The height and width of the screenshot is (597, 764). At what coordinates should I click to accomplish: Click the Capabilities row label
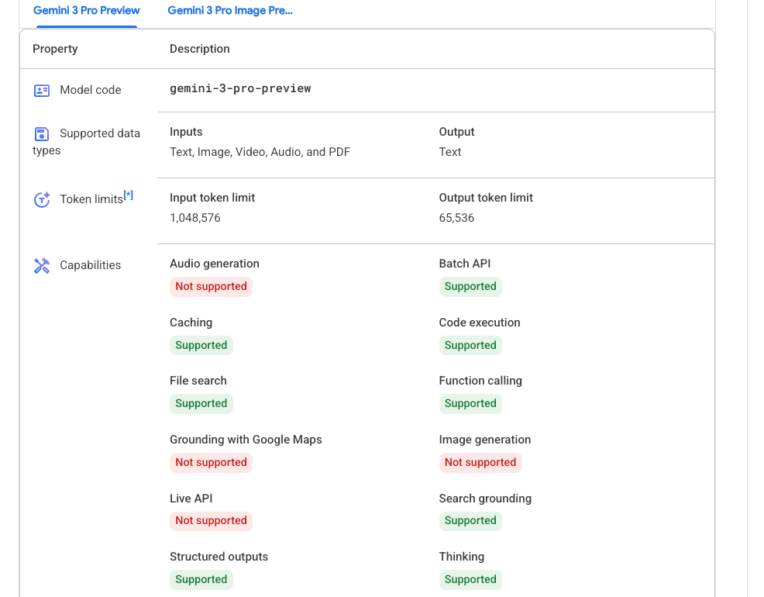pos(90,265)
